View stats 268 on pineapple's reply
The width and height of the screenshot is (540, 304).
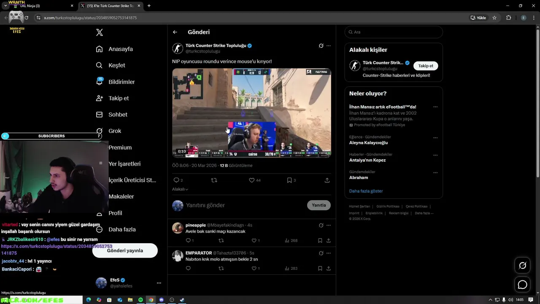pos(291,241)
